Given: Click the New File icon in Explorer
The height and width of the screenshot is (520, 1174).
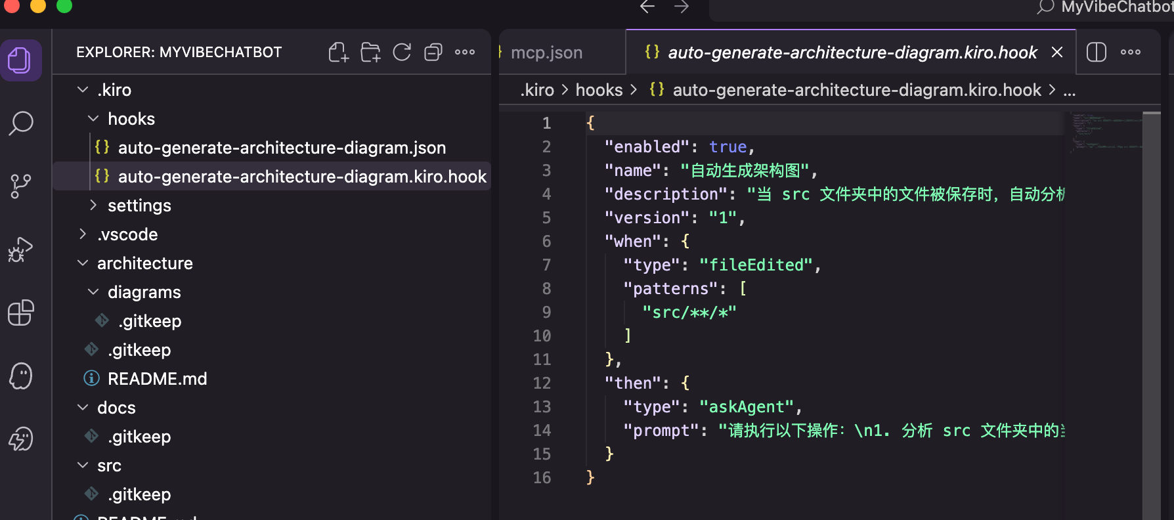Looking at the screenshot, I should pos(338,53).
